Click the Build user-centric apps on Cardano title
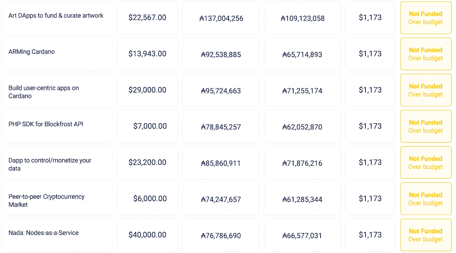 44,92
